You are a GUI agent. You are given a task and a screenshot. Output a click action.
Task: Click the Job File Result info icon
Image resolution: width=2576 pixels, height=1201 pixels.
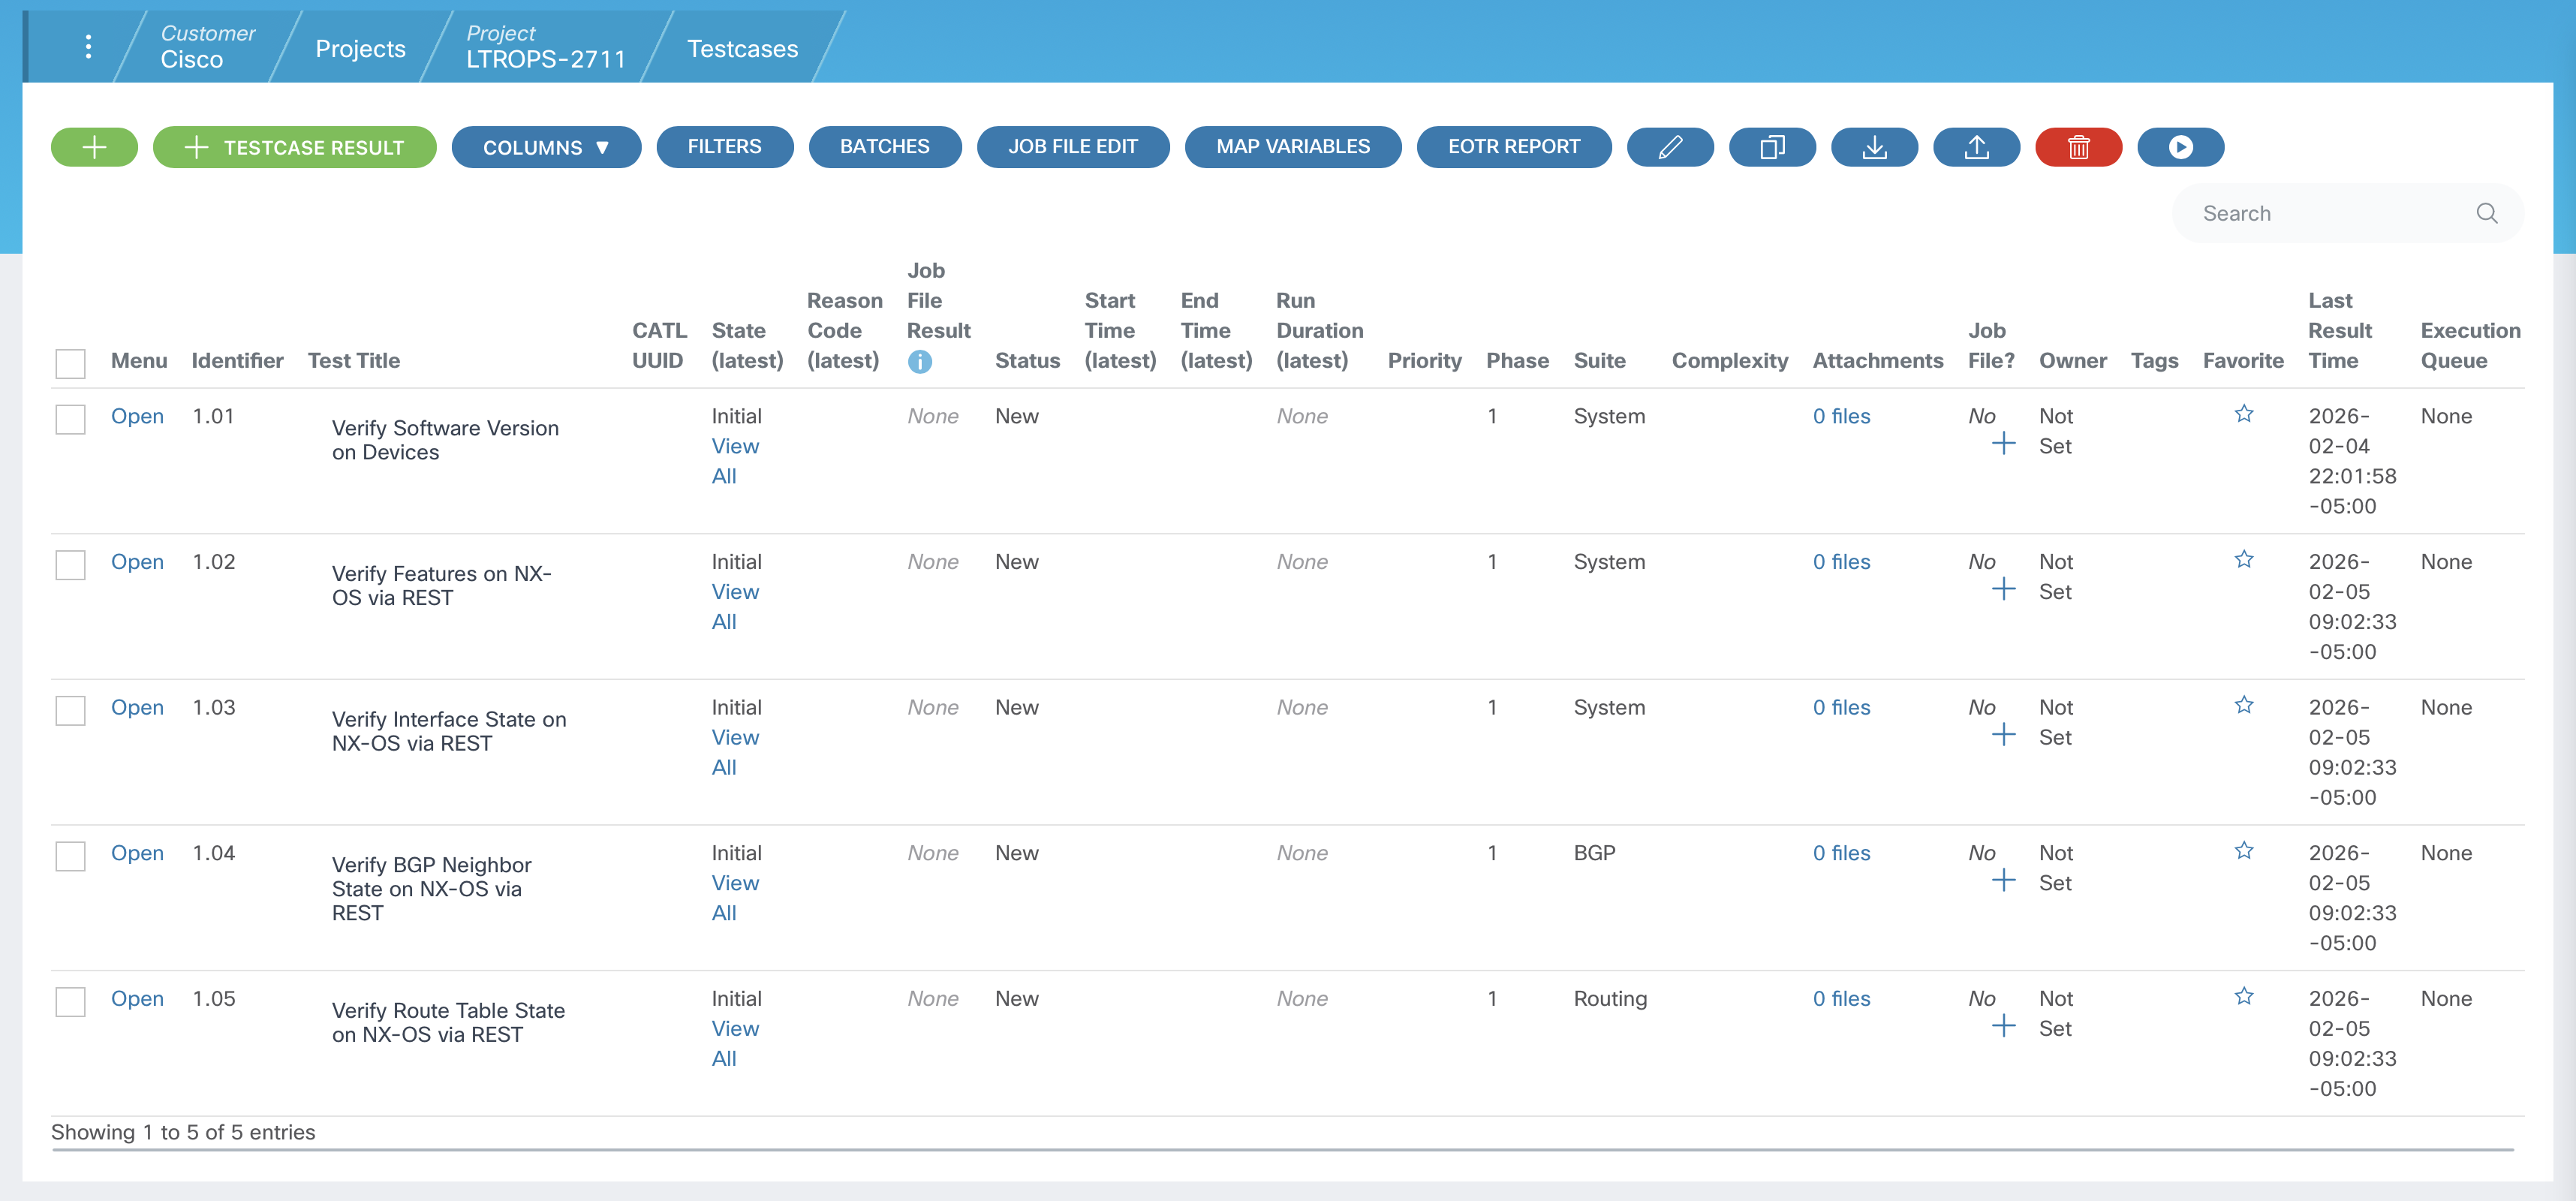click(x=919, y=362)
